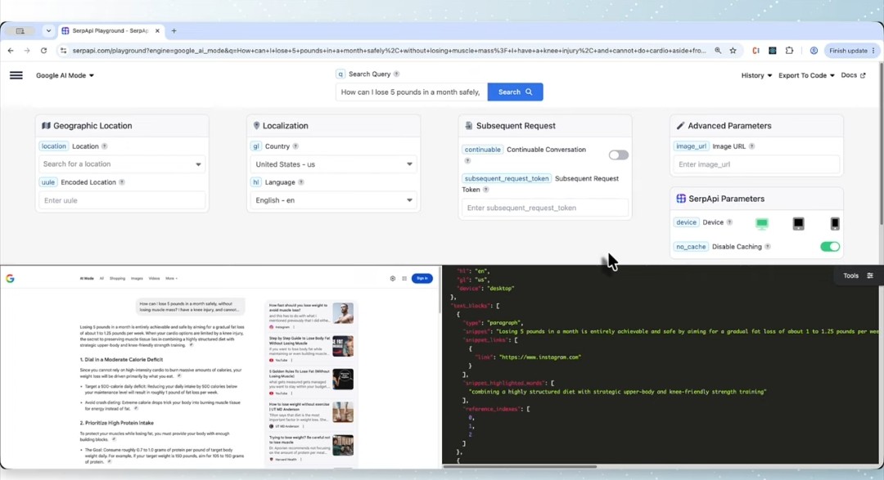
Task: Select AI Mode tab in Google preview
Action: (x=87, y=278)
